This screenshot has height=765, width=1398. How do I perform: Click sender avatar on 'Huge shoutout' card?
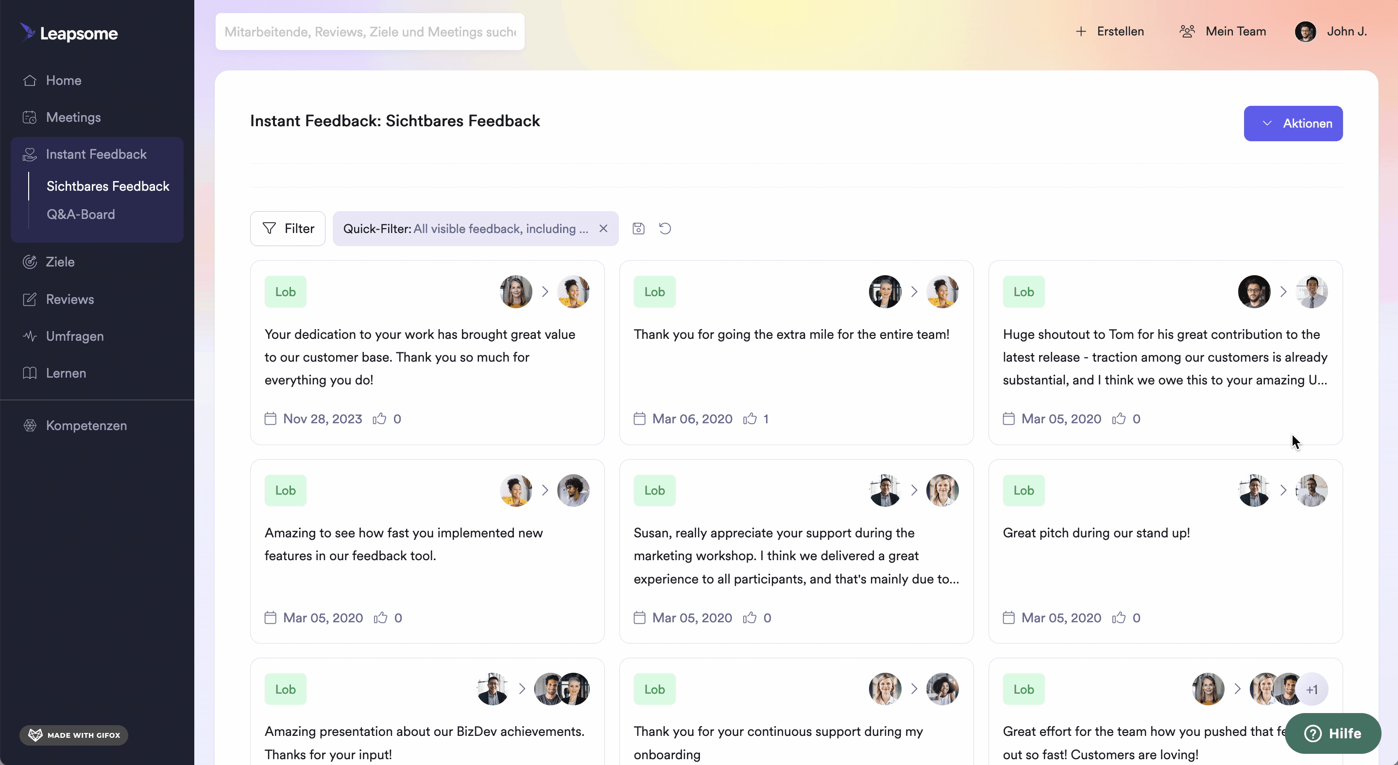pos(1254,292)
